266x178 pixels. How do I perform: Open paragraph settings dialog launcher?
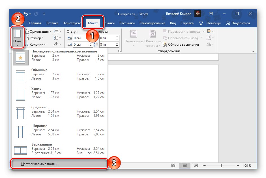coord(119,51)
